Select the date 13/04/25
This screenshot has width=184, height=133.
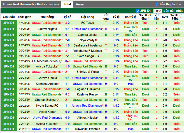[x=24, y=61]
